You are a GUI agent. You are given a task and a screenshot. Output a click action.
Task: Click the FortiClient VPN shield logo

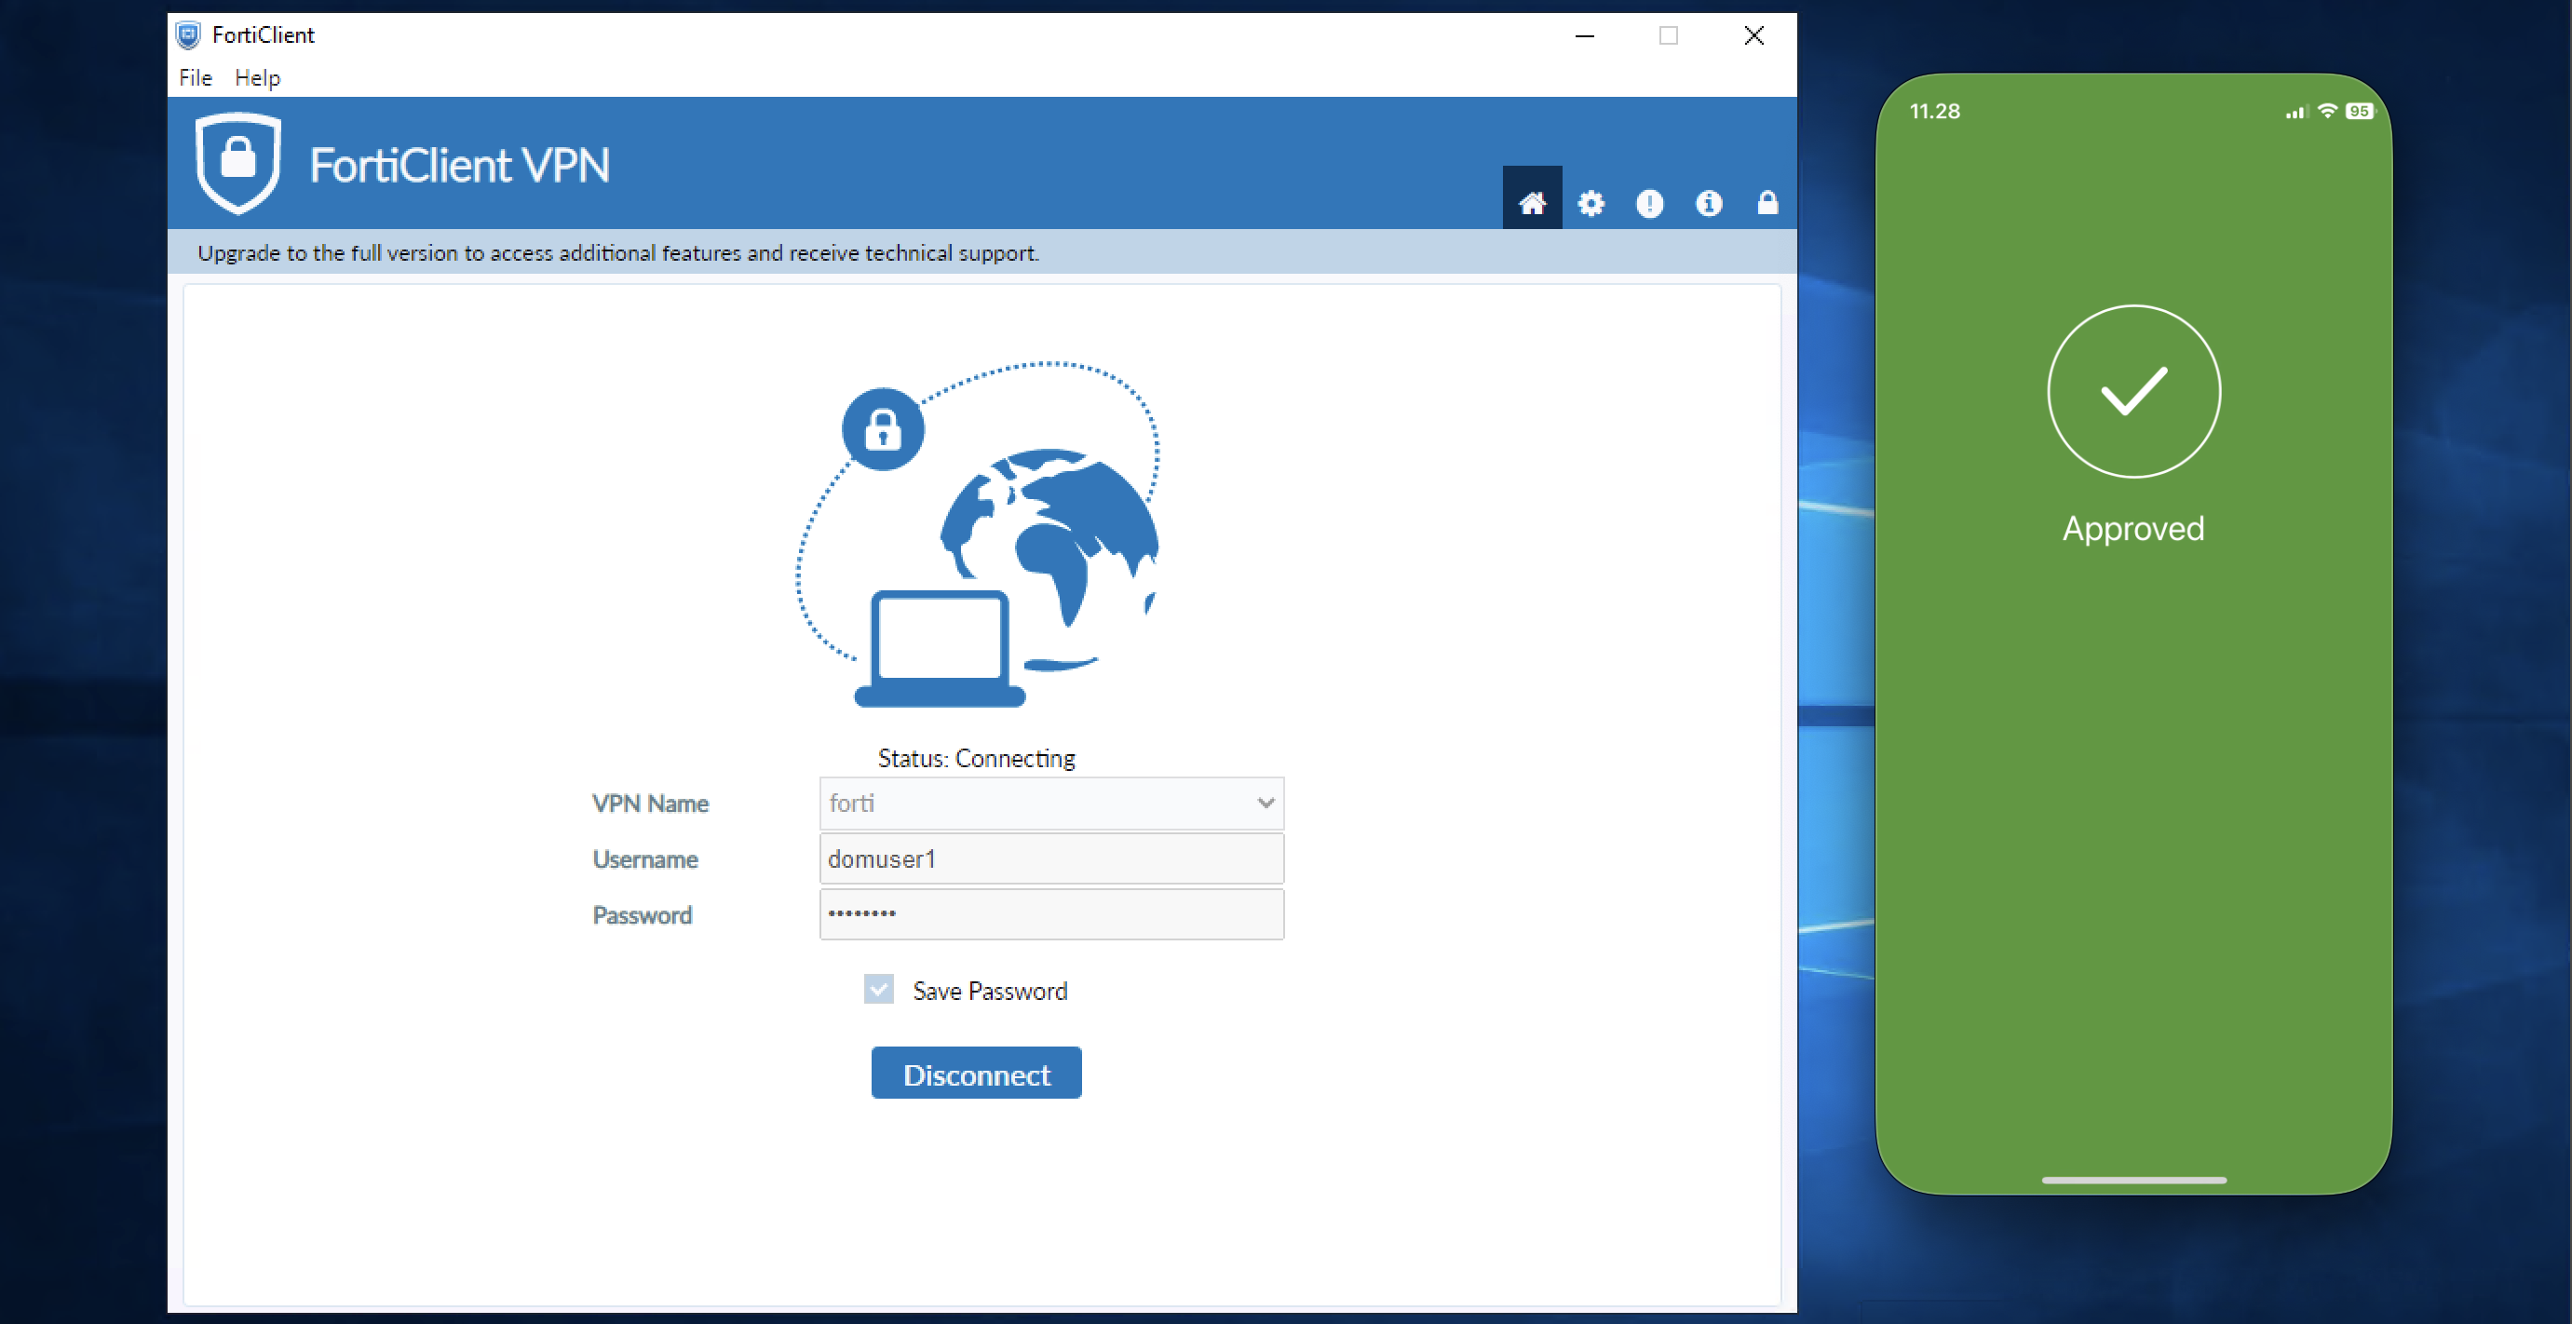point(237,164)
